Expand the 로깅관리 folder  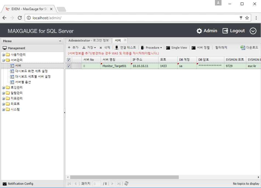3,88
